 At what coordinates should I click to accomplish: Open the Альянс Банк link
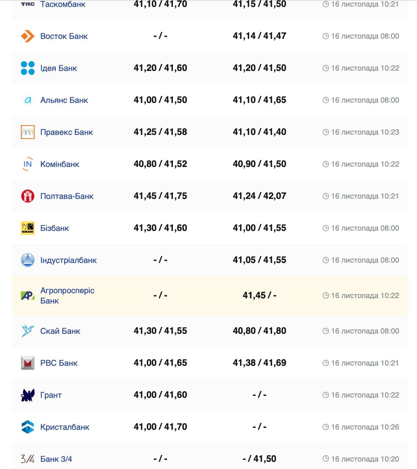coord(64,100)
